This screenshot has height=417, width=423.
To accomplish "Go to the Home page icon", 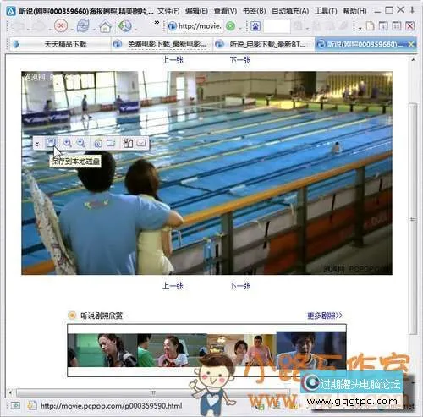I will click(x=105, y=27).
